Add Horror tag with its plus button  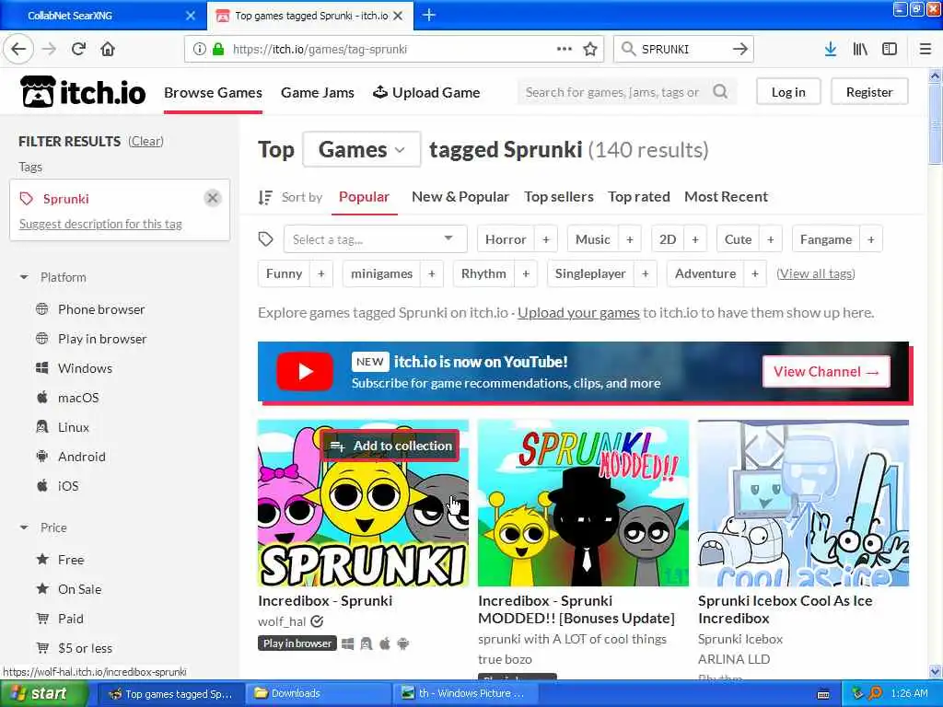(545, 239)
